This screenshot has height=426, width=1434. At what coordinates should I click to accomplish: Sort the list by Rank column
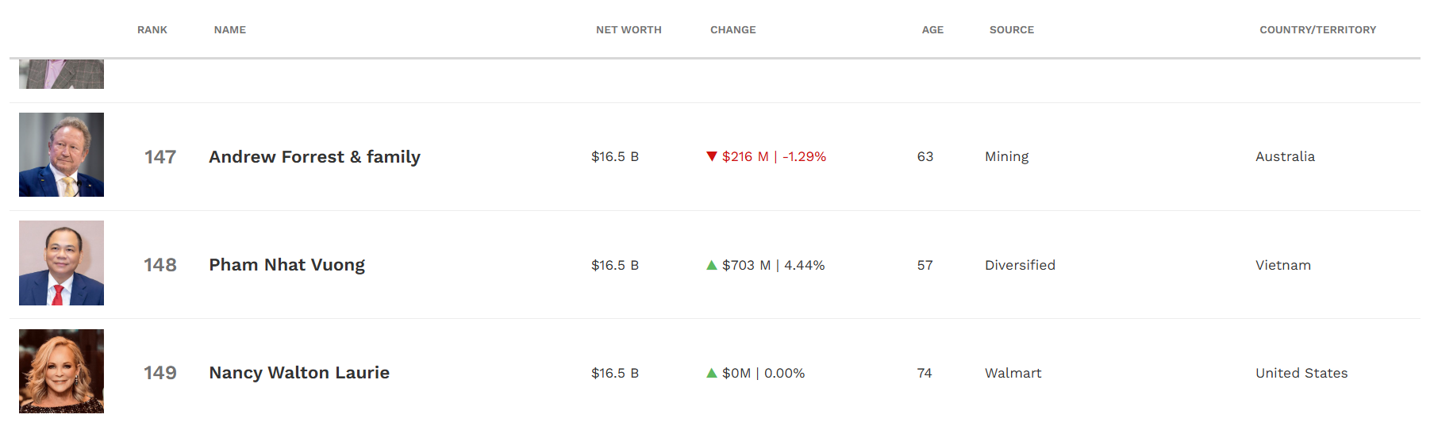(152, 30)
